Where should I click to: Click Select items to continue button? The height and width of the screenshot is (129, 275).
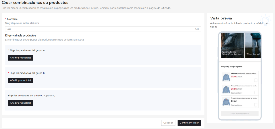click(239, 114)
